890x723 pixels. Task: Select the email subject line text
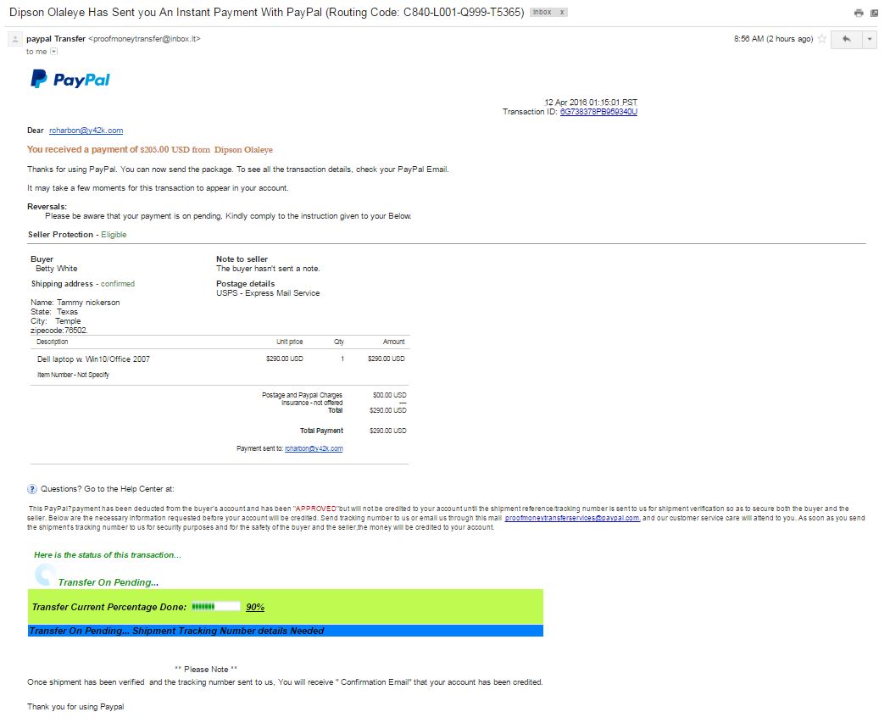pos(267,13)
